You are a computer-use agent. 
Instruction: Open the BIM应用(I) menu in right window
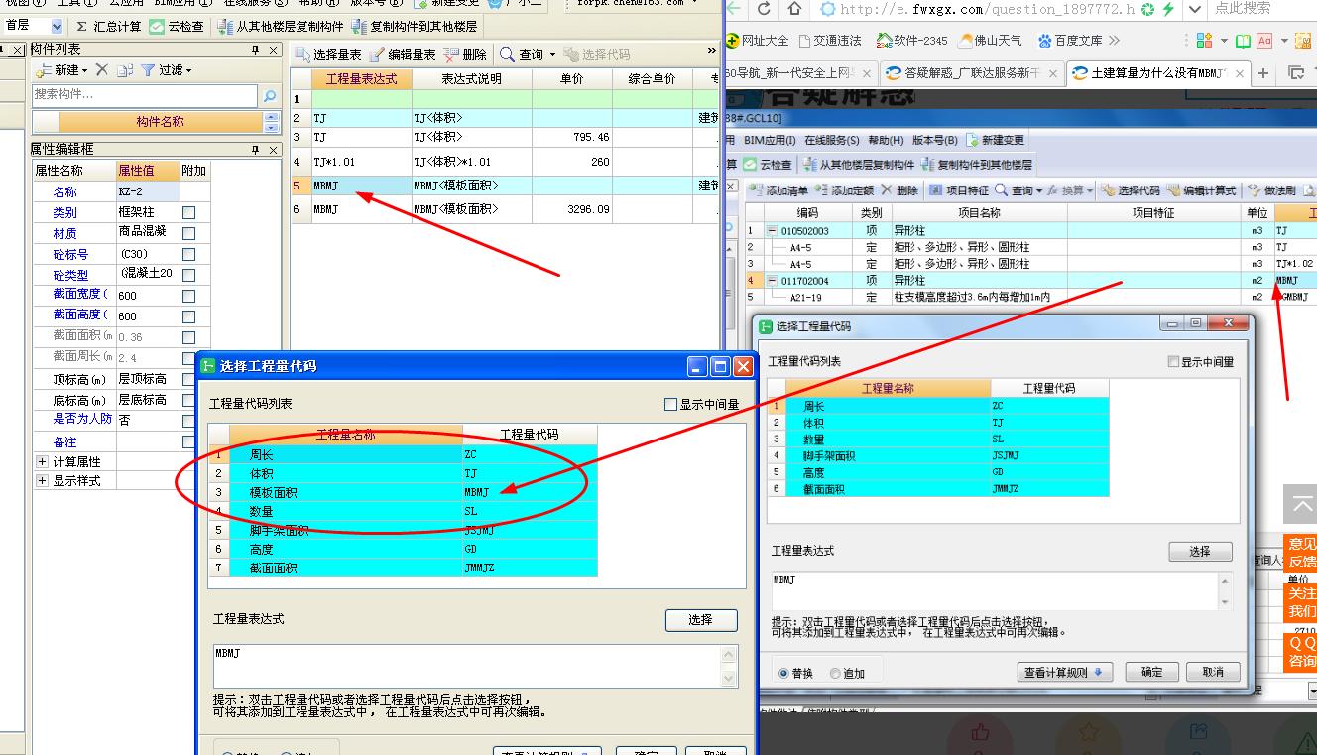769,140
